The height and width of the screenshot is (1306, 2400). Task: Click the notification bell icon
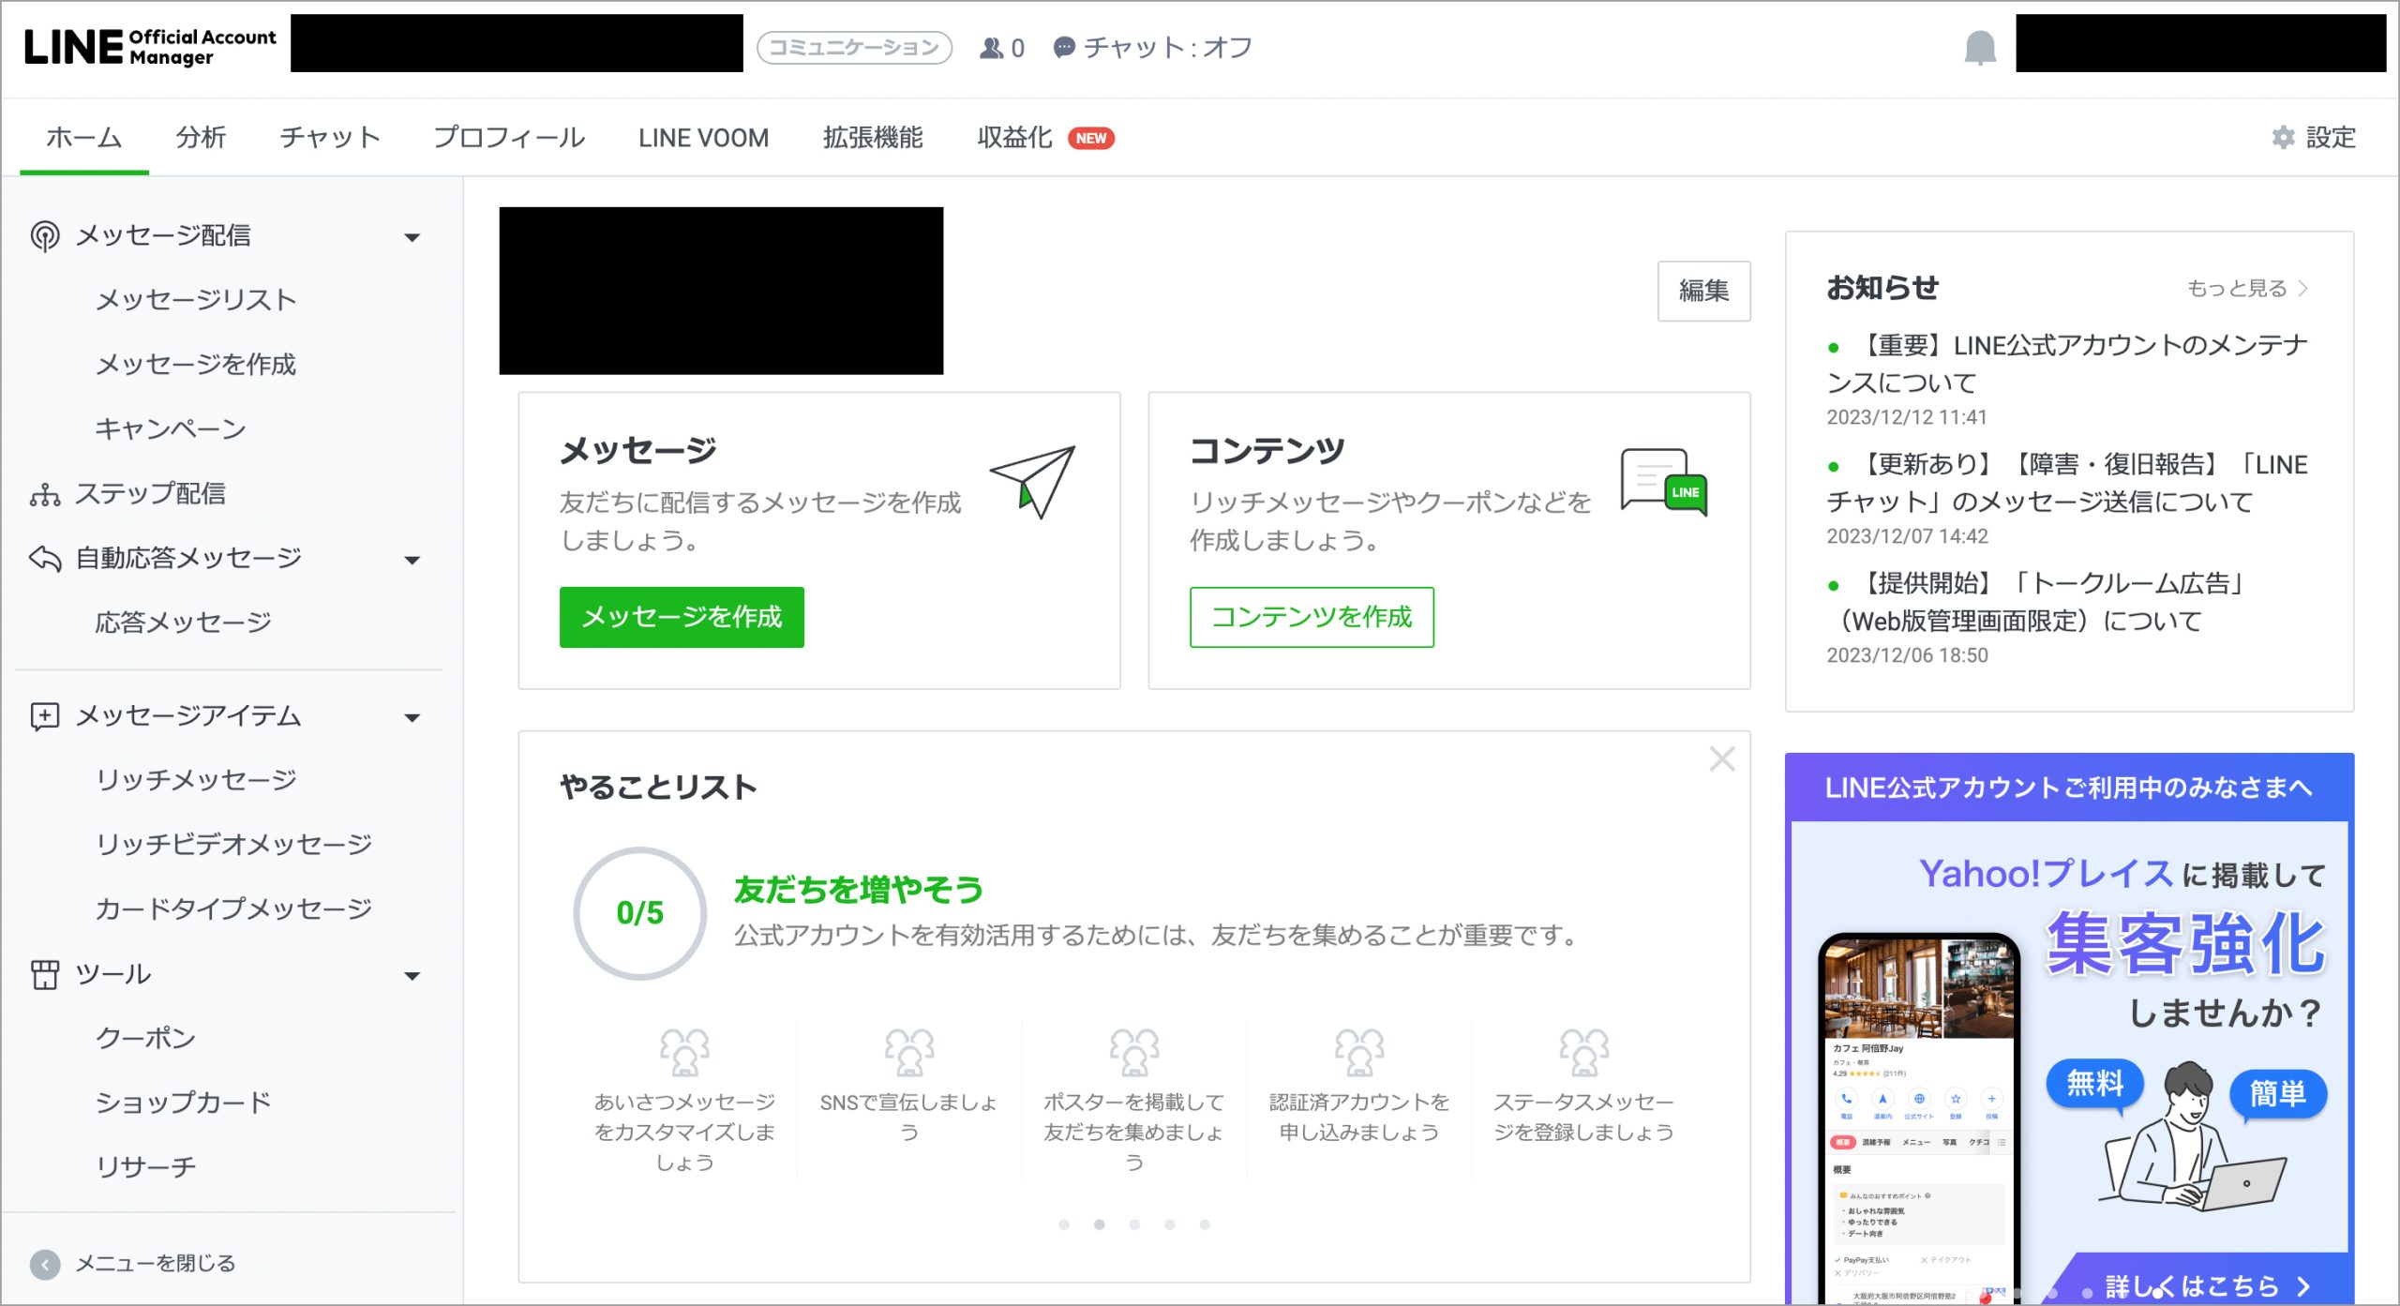(x=1980, y=47)
